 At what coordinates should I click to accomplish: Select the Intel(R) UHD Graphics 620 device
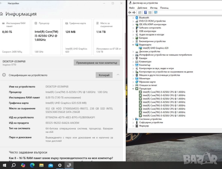(x=156, y=48)
